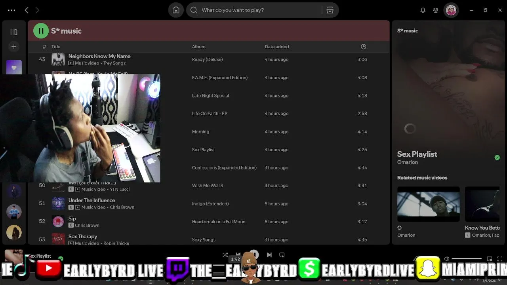Viewport: 507px width, 285px height.
Task: Select the track Neighbors Know My Name
Action: (99, 56)
